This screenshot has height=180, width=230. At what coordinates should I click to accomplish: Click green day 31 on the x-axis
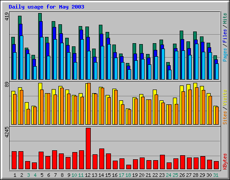[216, 175]
